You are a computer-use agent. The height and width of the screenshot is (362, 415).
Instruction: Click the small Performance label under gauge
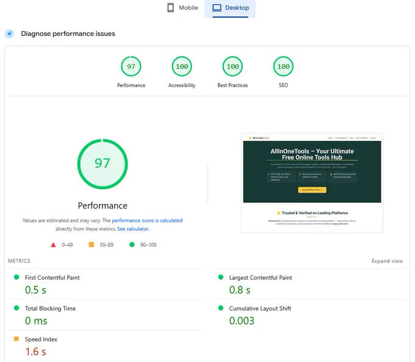(131, 85)
